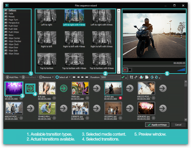The height and width of the screenshot is (148, 191).
Task: Select Wipe Strips transition type
Action: (x=14, y=54)
